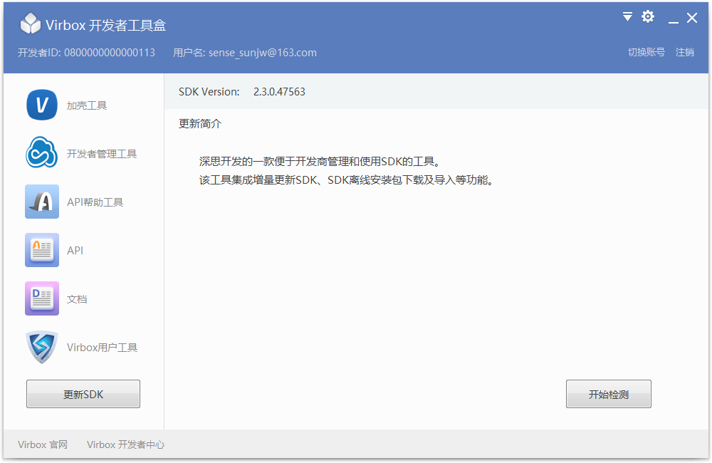Open the 加壳工具 blue V icon
Image resolution: width=712 pixels, height=463 pixels.
pos(42,105)
